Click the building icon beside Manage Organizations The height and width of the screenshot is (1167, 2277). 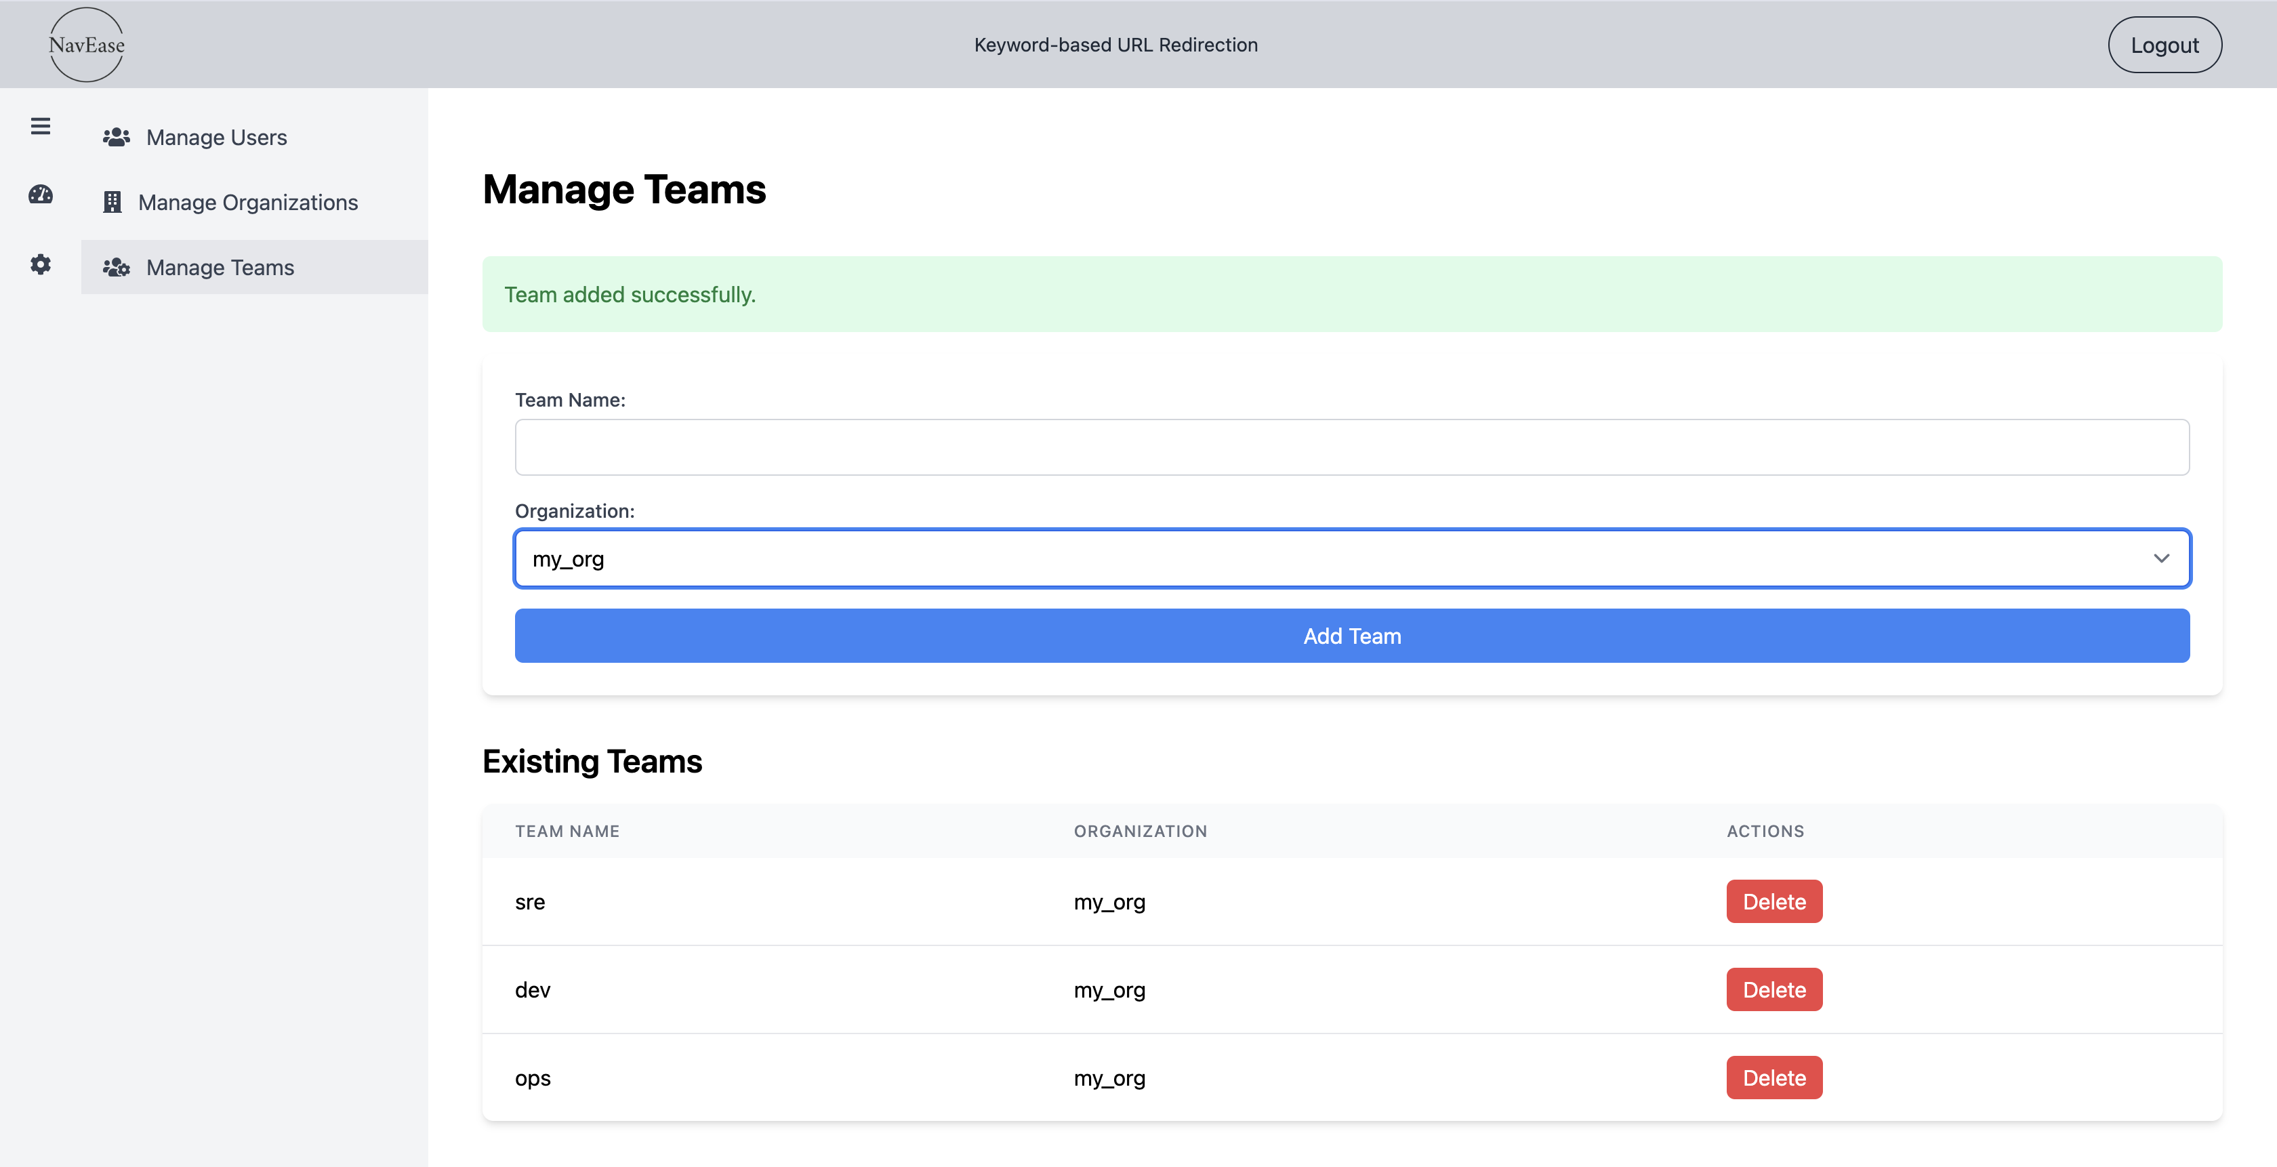click(x=112, y=201)
